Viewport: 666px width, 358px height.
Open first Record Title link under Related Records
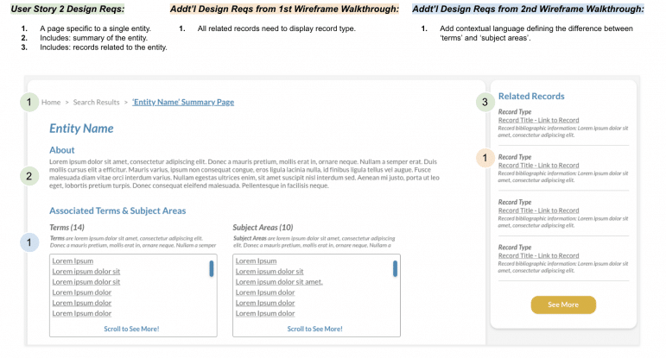click(538, 120)
